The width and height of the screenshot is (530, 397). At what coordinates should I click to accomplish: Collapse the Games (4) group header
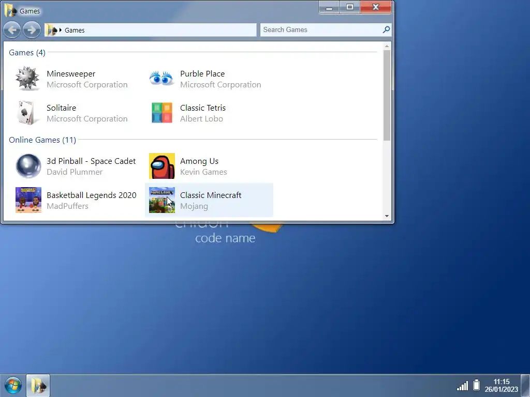pos(27,53)
